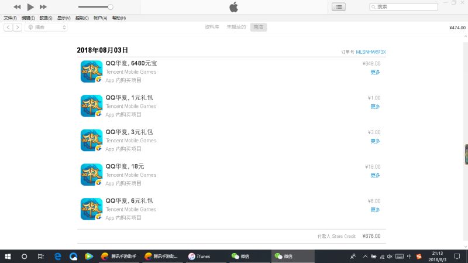This screenshot has height=263, width=468.
Task: Switch to first 腾讯手游助手 taskbar window
Action: 119,257
